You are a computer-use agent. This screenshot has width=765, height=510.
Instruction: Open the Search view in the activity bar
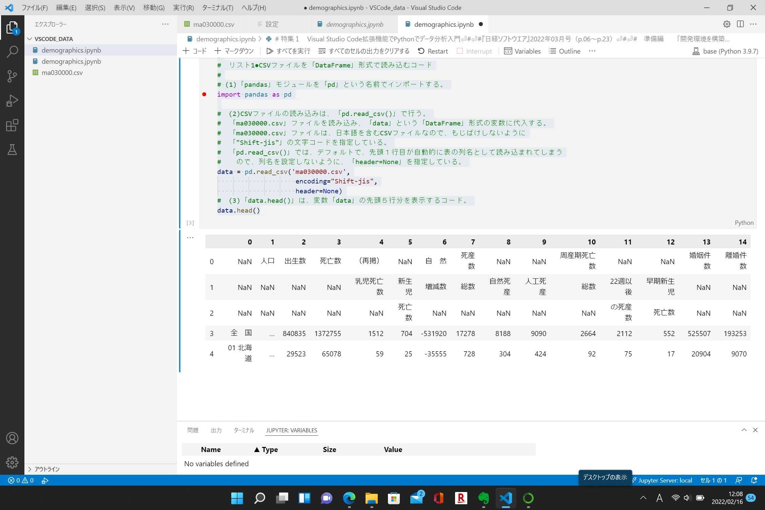tap(12, 52)
